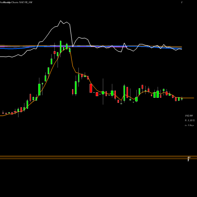Click the chart title ending in NSE VR_SM
The width and height of the screenshot is (197, 197).
coord(16,2)
